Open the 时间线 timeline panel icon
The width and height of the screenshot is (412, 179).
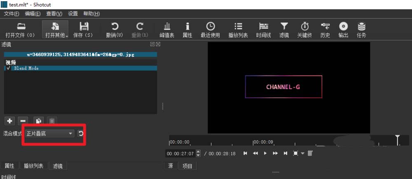[x=263, y=27]
